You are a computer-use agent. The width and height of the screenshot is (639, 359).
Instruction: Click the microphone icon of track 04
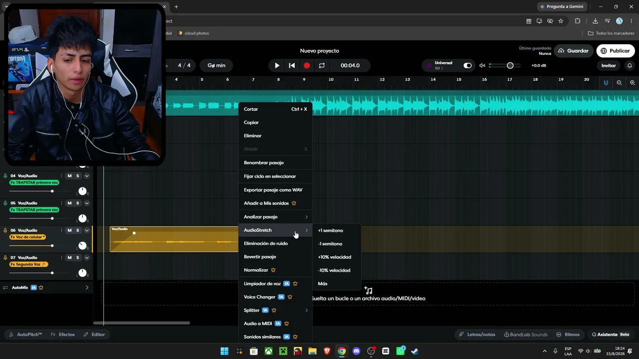click(x=5, y=176)
